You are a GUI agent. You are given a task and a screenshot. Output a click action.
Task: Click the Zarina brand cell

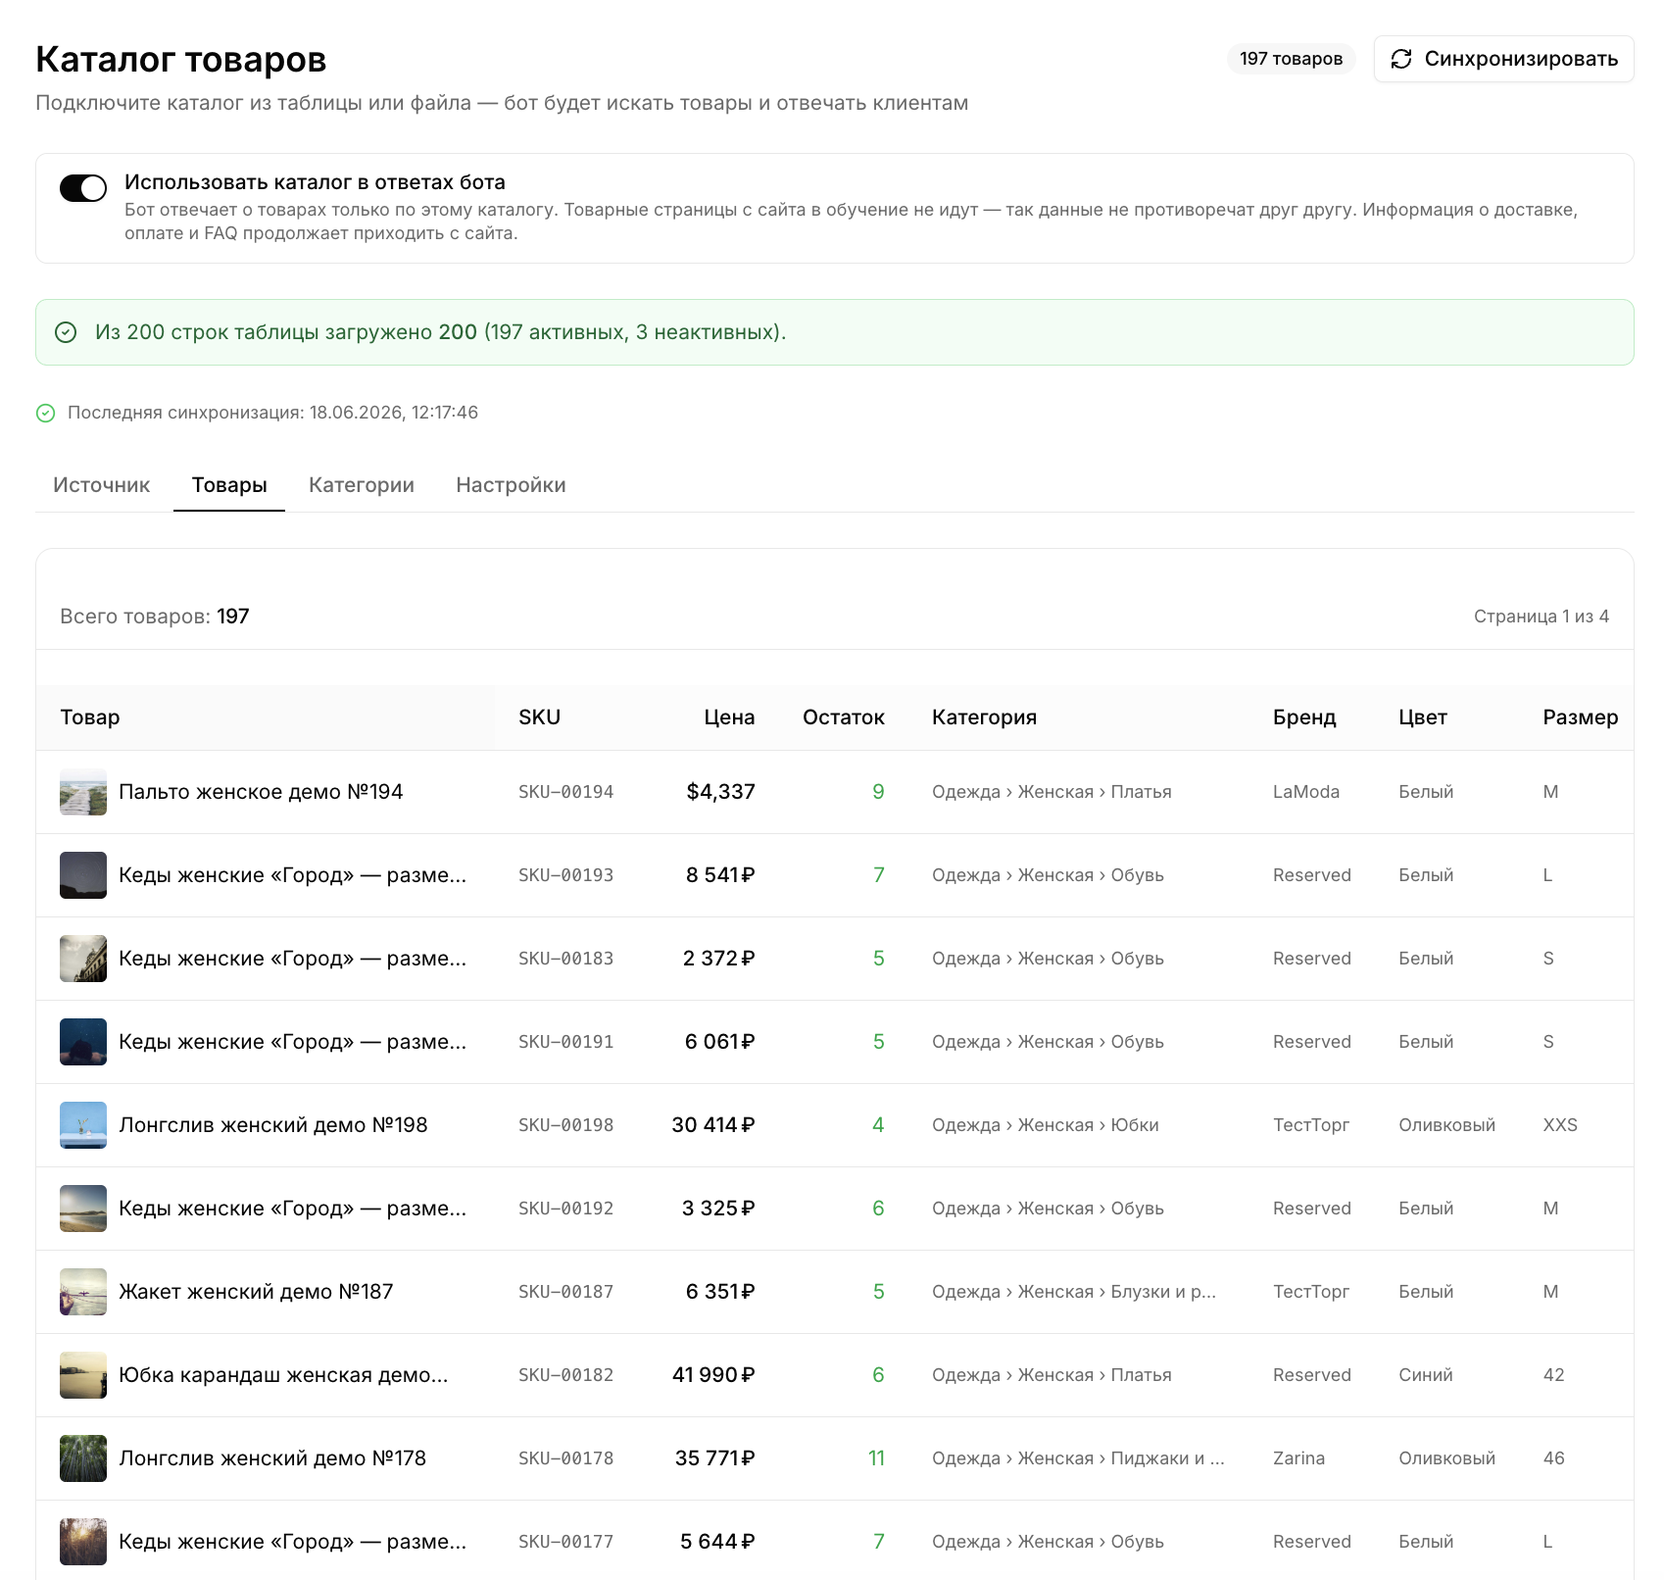pyautogui.click(x=1298, y=1458)
